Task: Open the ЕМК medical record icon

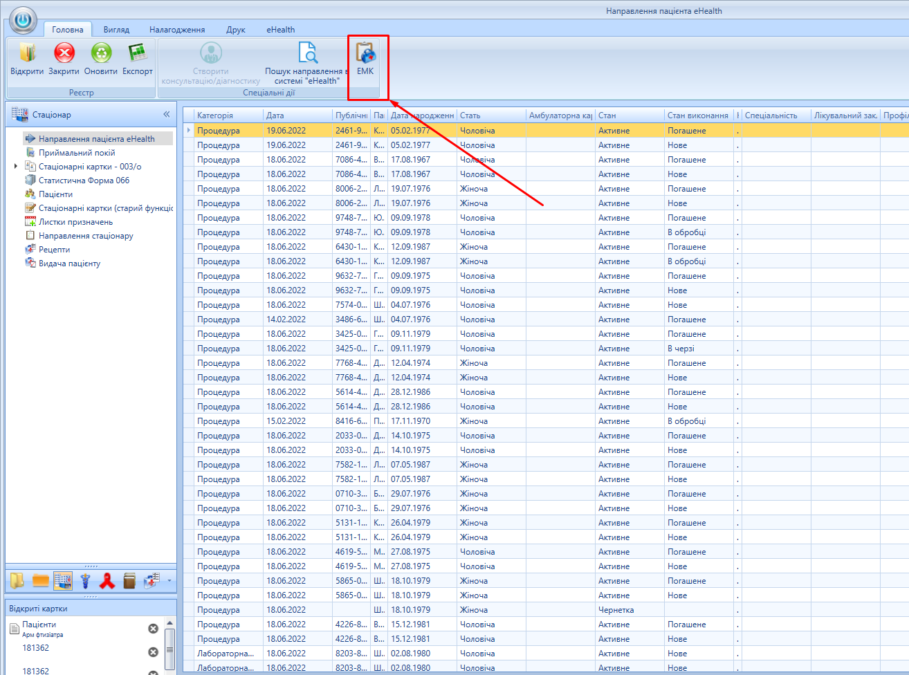Action: pyautogui.click(x=365, y=53)
